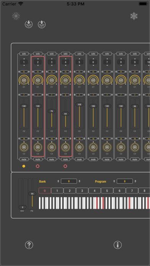Mute channel 5
Image resolution: width=150 pixels, height=266 pixels.
tap(79, 159)
